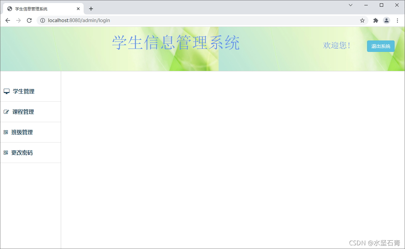Open the 课程管理 menu item

[x=31, y=112]
